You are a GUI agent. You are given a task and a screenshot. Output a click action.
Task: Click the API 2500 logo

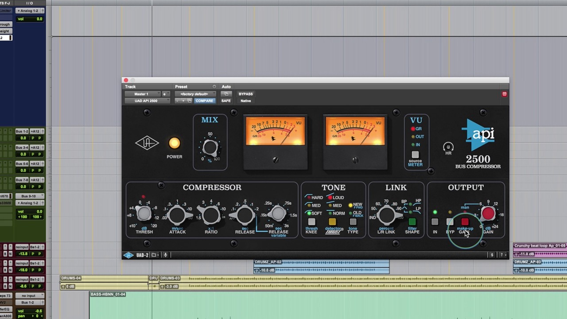coord(478,144)
